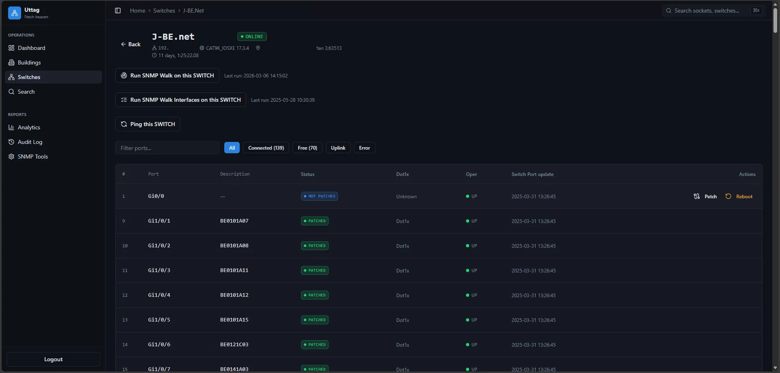Click the NOT PATCHED status badge
The width and height of the screenshot is (780, 373).
point(319,196)
